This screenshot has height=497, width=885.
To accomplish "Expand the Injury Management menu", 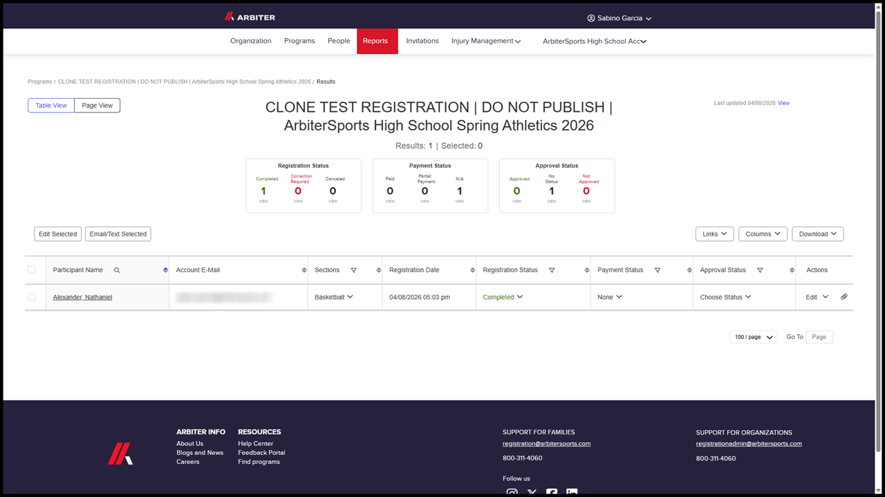I will (x=486, y=41).
